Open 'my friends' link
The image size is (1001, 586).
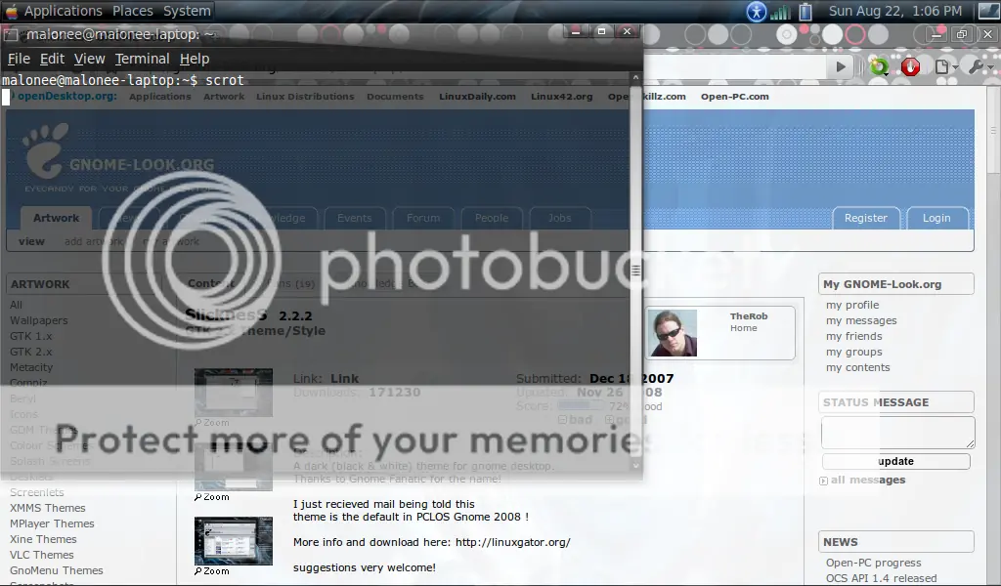click(x=854, y=337)
